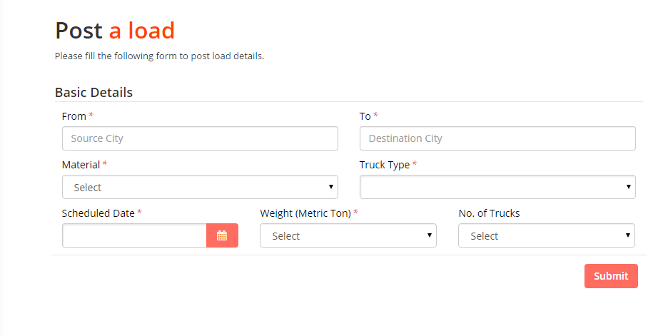Click the form instruction text below title
Image resolution: width=653 pixels, height=336 pixels.
159,56
